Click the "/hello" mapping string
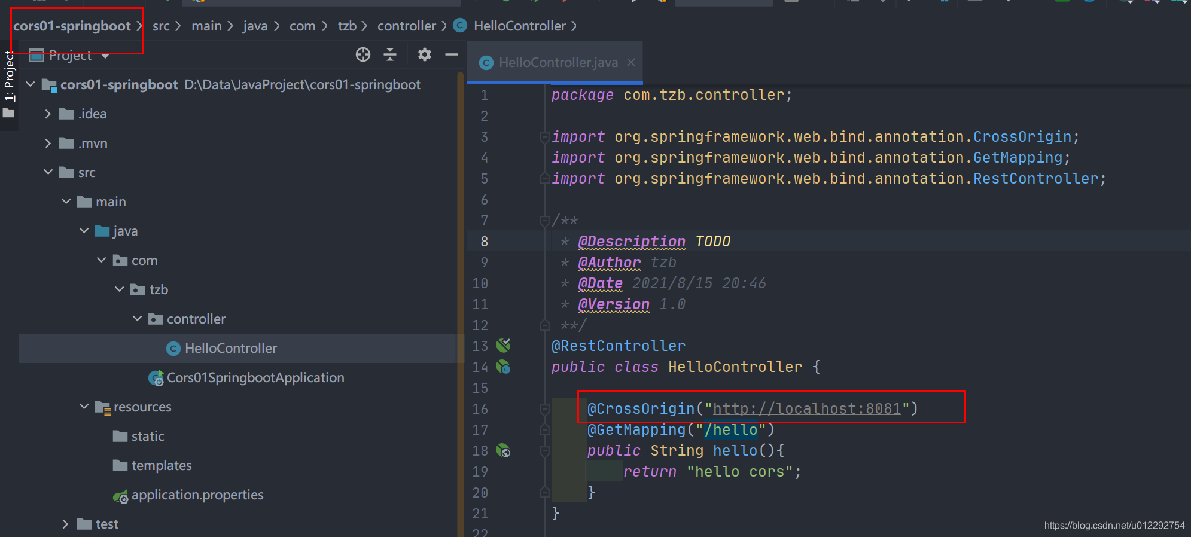The width and height of the screenshot is (1191, 537). (x=731, y=429)
